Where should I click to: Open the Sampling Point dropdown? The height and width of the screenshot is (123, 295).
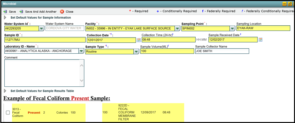pyautogui.click(x=233, y=29)
